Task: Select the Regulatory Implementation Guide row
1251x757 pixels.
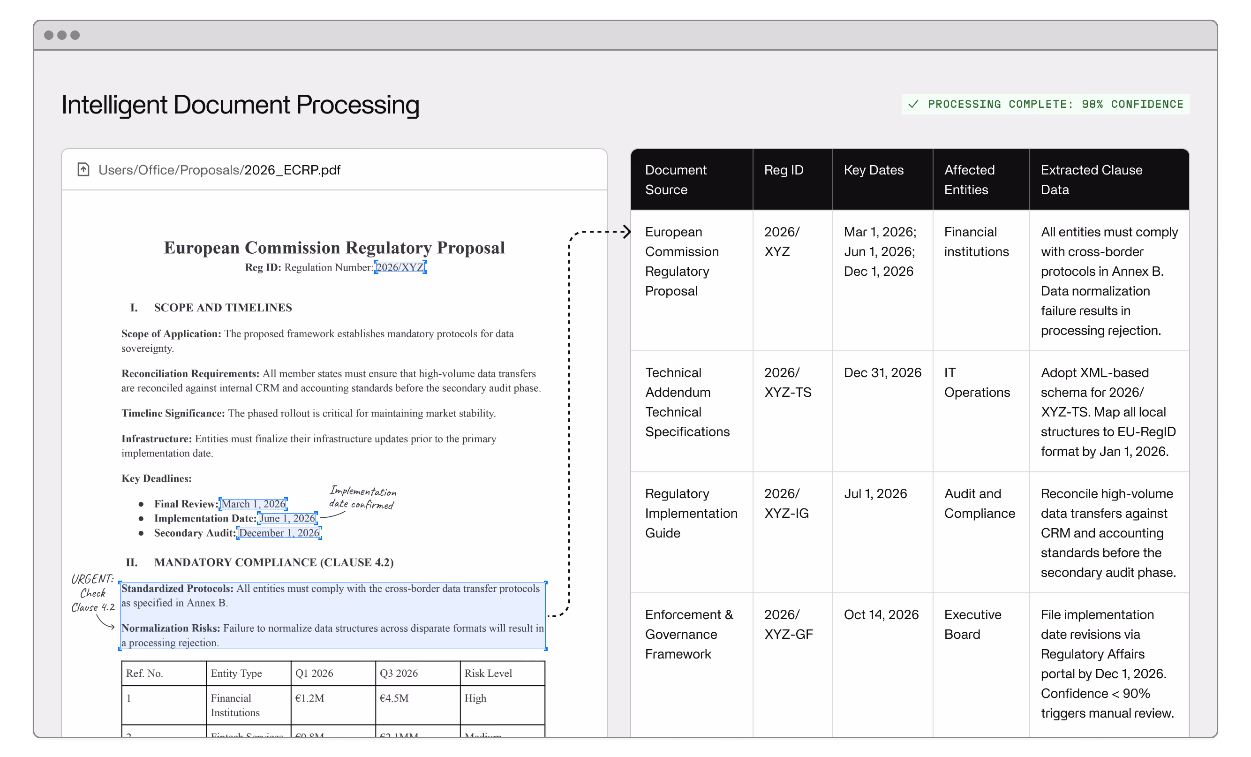Action: [691, 513]
